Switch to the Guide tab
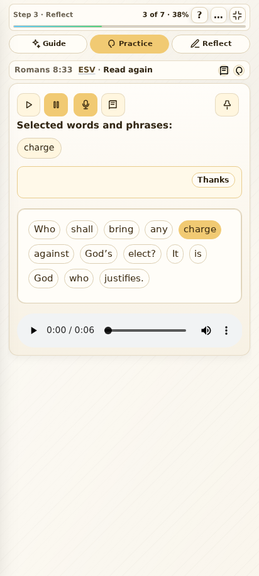 click(x=48, y=44)
